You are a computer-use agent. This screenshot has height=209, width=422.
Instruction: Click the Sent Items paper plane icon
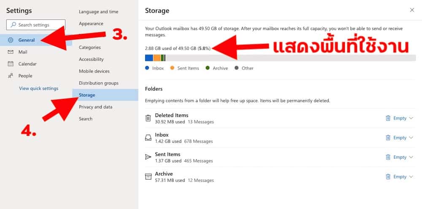[x=148, y=157]
